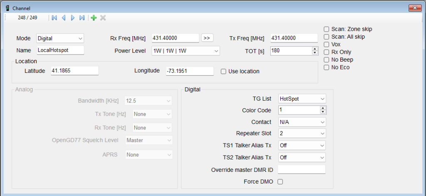This screenshot has height=196, width=426.
Task: Check the Use location option
Action: pyautogui.click(x=224, y=71)
